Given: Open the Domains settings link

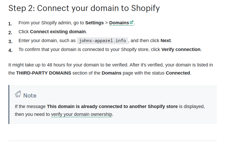Looking at the screenshot, I should coord(121,23).
